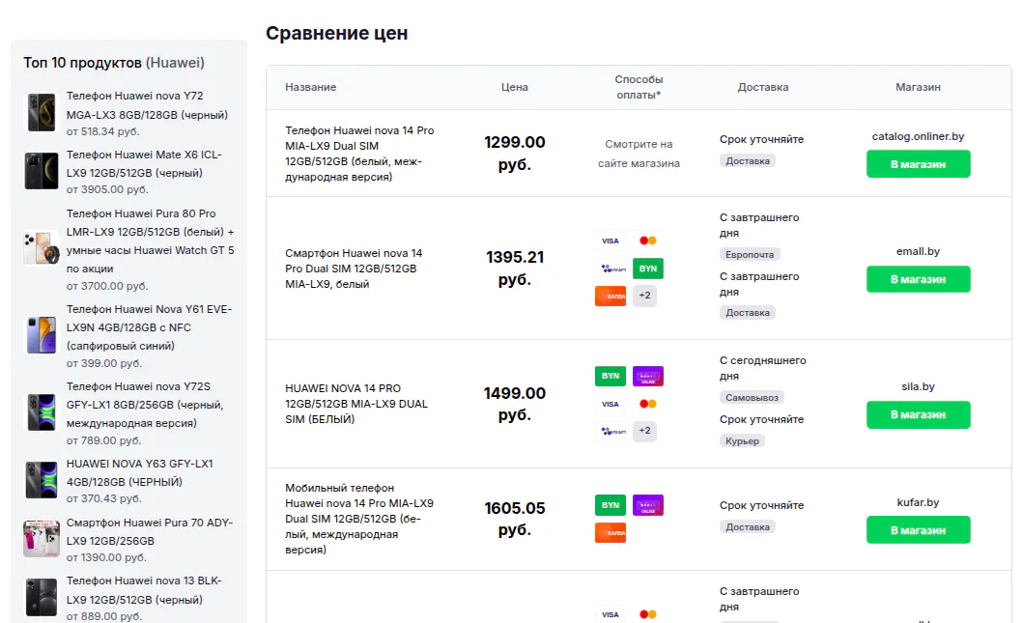This screenshot has height=623, width=1023.
Task: Click the purple payment card icon in the sila.by row
Action: [648, 377]
